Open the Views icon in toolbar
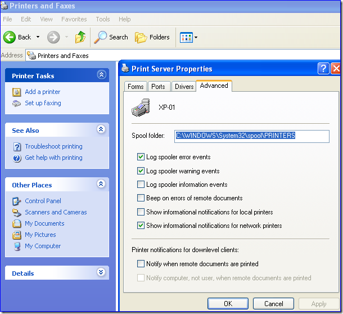This screenshot has height=314, width=343. tap(186, 38)
